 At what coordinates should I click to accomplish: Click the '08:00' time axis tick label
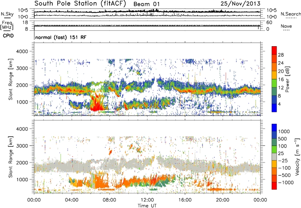pos(109,200)
